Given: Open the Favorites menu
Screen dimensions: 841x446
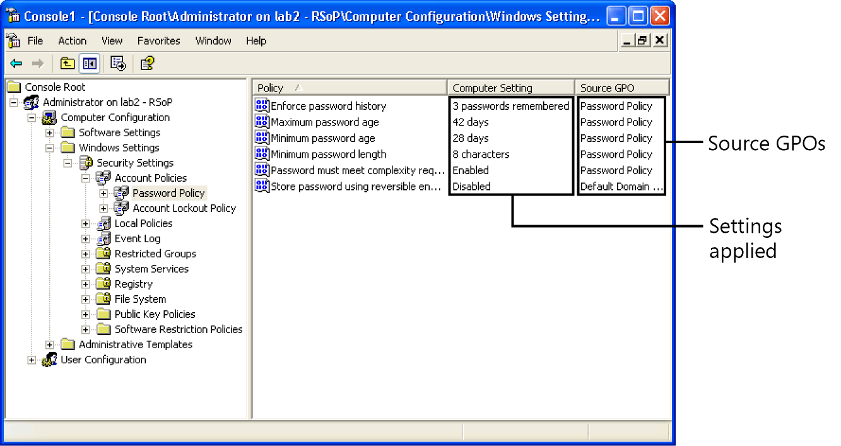Looking at the screenshot, I should tap(158, 41).
